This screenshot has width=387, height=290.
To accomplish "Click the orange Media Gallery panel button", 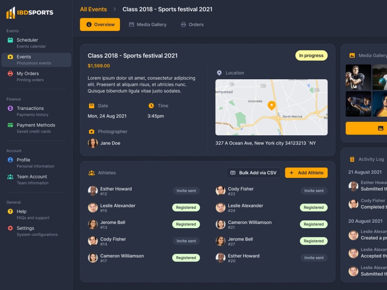I will 366,128.
